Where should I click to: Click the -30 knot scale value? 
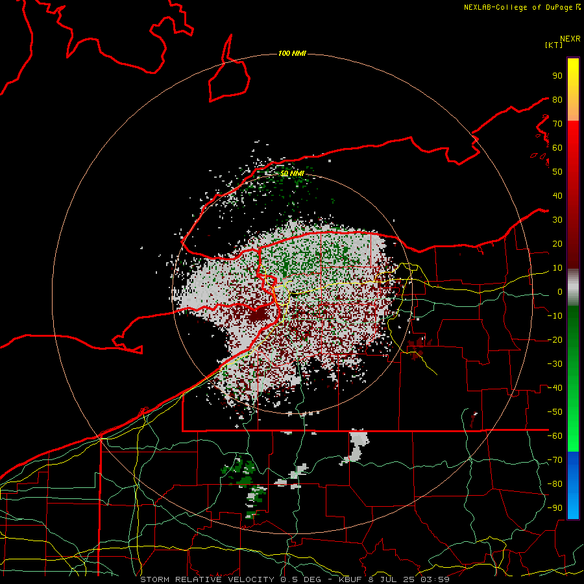(x=555, y=364)
